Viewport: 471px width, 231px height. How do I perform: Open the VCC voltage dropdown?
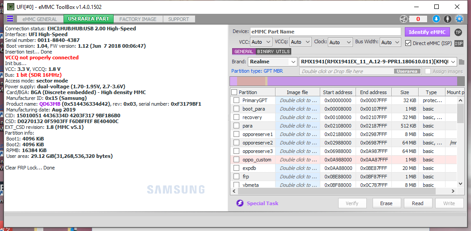261,42
